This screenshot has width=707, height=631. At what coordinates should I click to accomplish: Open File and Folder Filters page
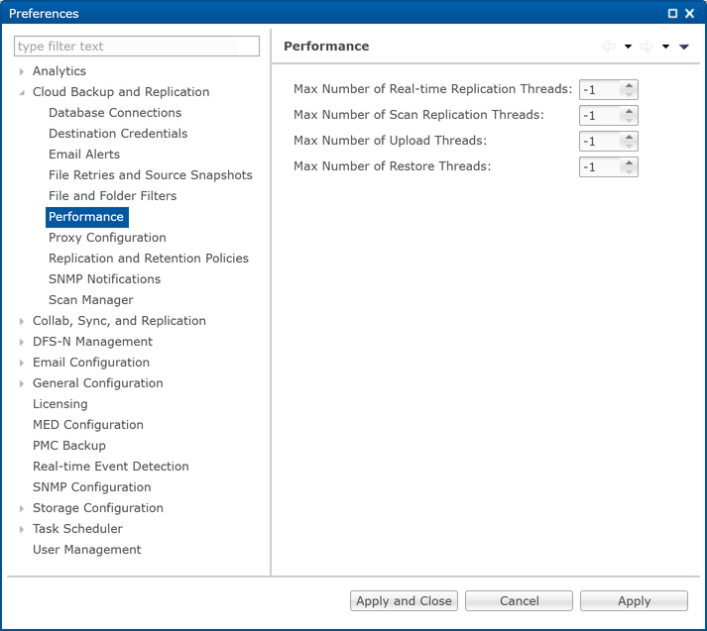(x=113, y=196)
